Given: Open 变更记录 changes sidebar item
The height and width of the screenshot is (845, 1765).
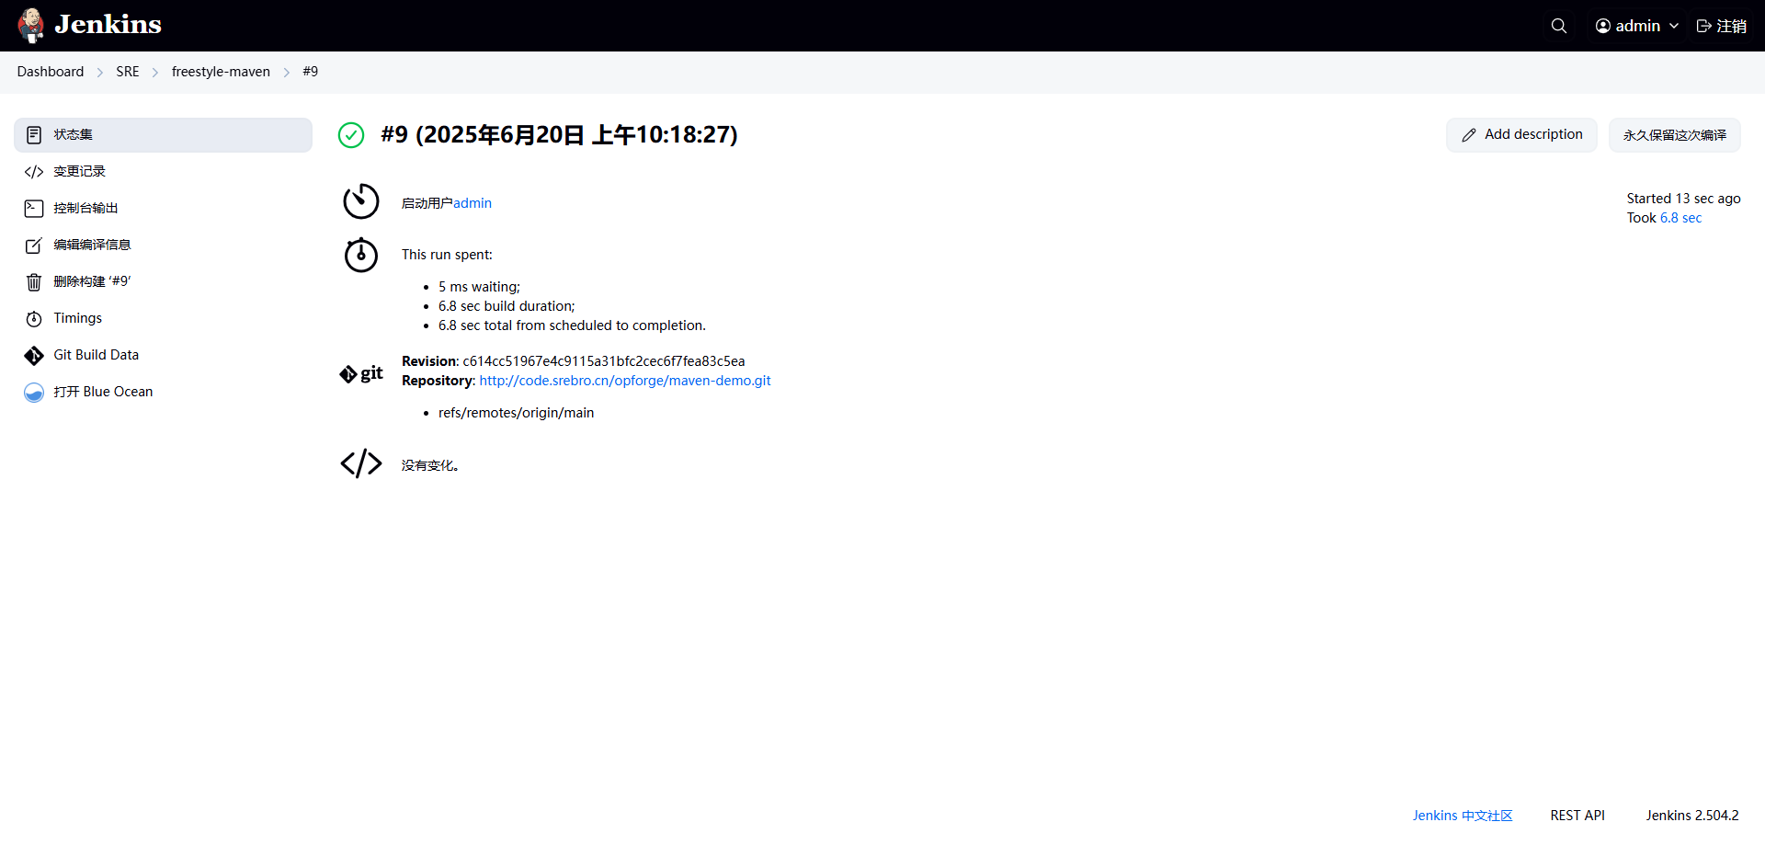Looking at the screenshot, I should [79, 172].
